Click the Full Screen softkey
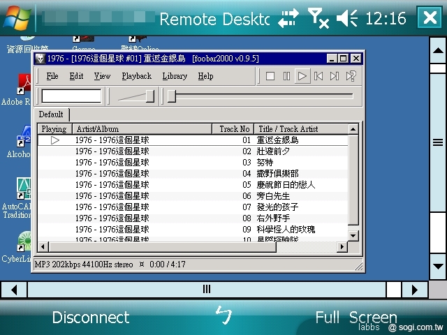 356,318
